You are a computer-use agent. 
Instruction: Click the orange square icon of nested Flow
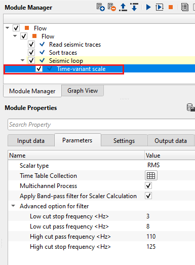[x=34, y=36]
